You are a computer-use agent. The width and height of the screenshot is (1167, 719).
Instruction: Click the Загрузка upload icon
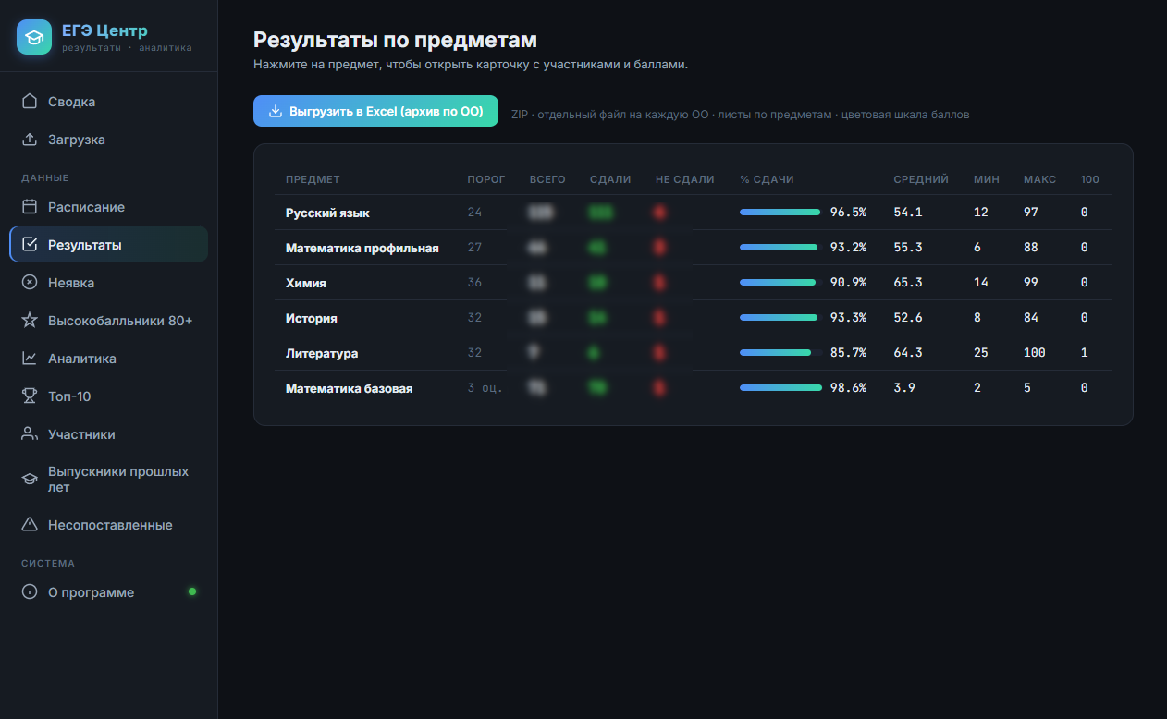pos(30,140)
